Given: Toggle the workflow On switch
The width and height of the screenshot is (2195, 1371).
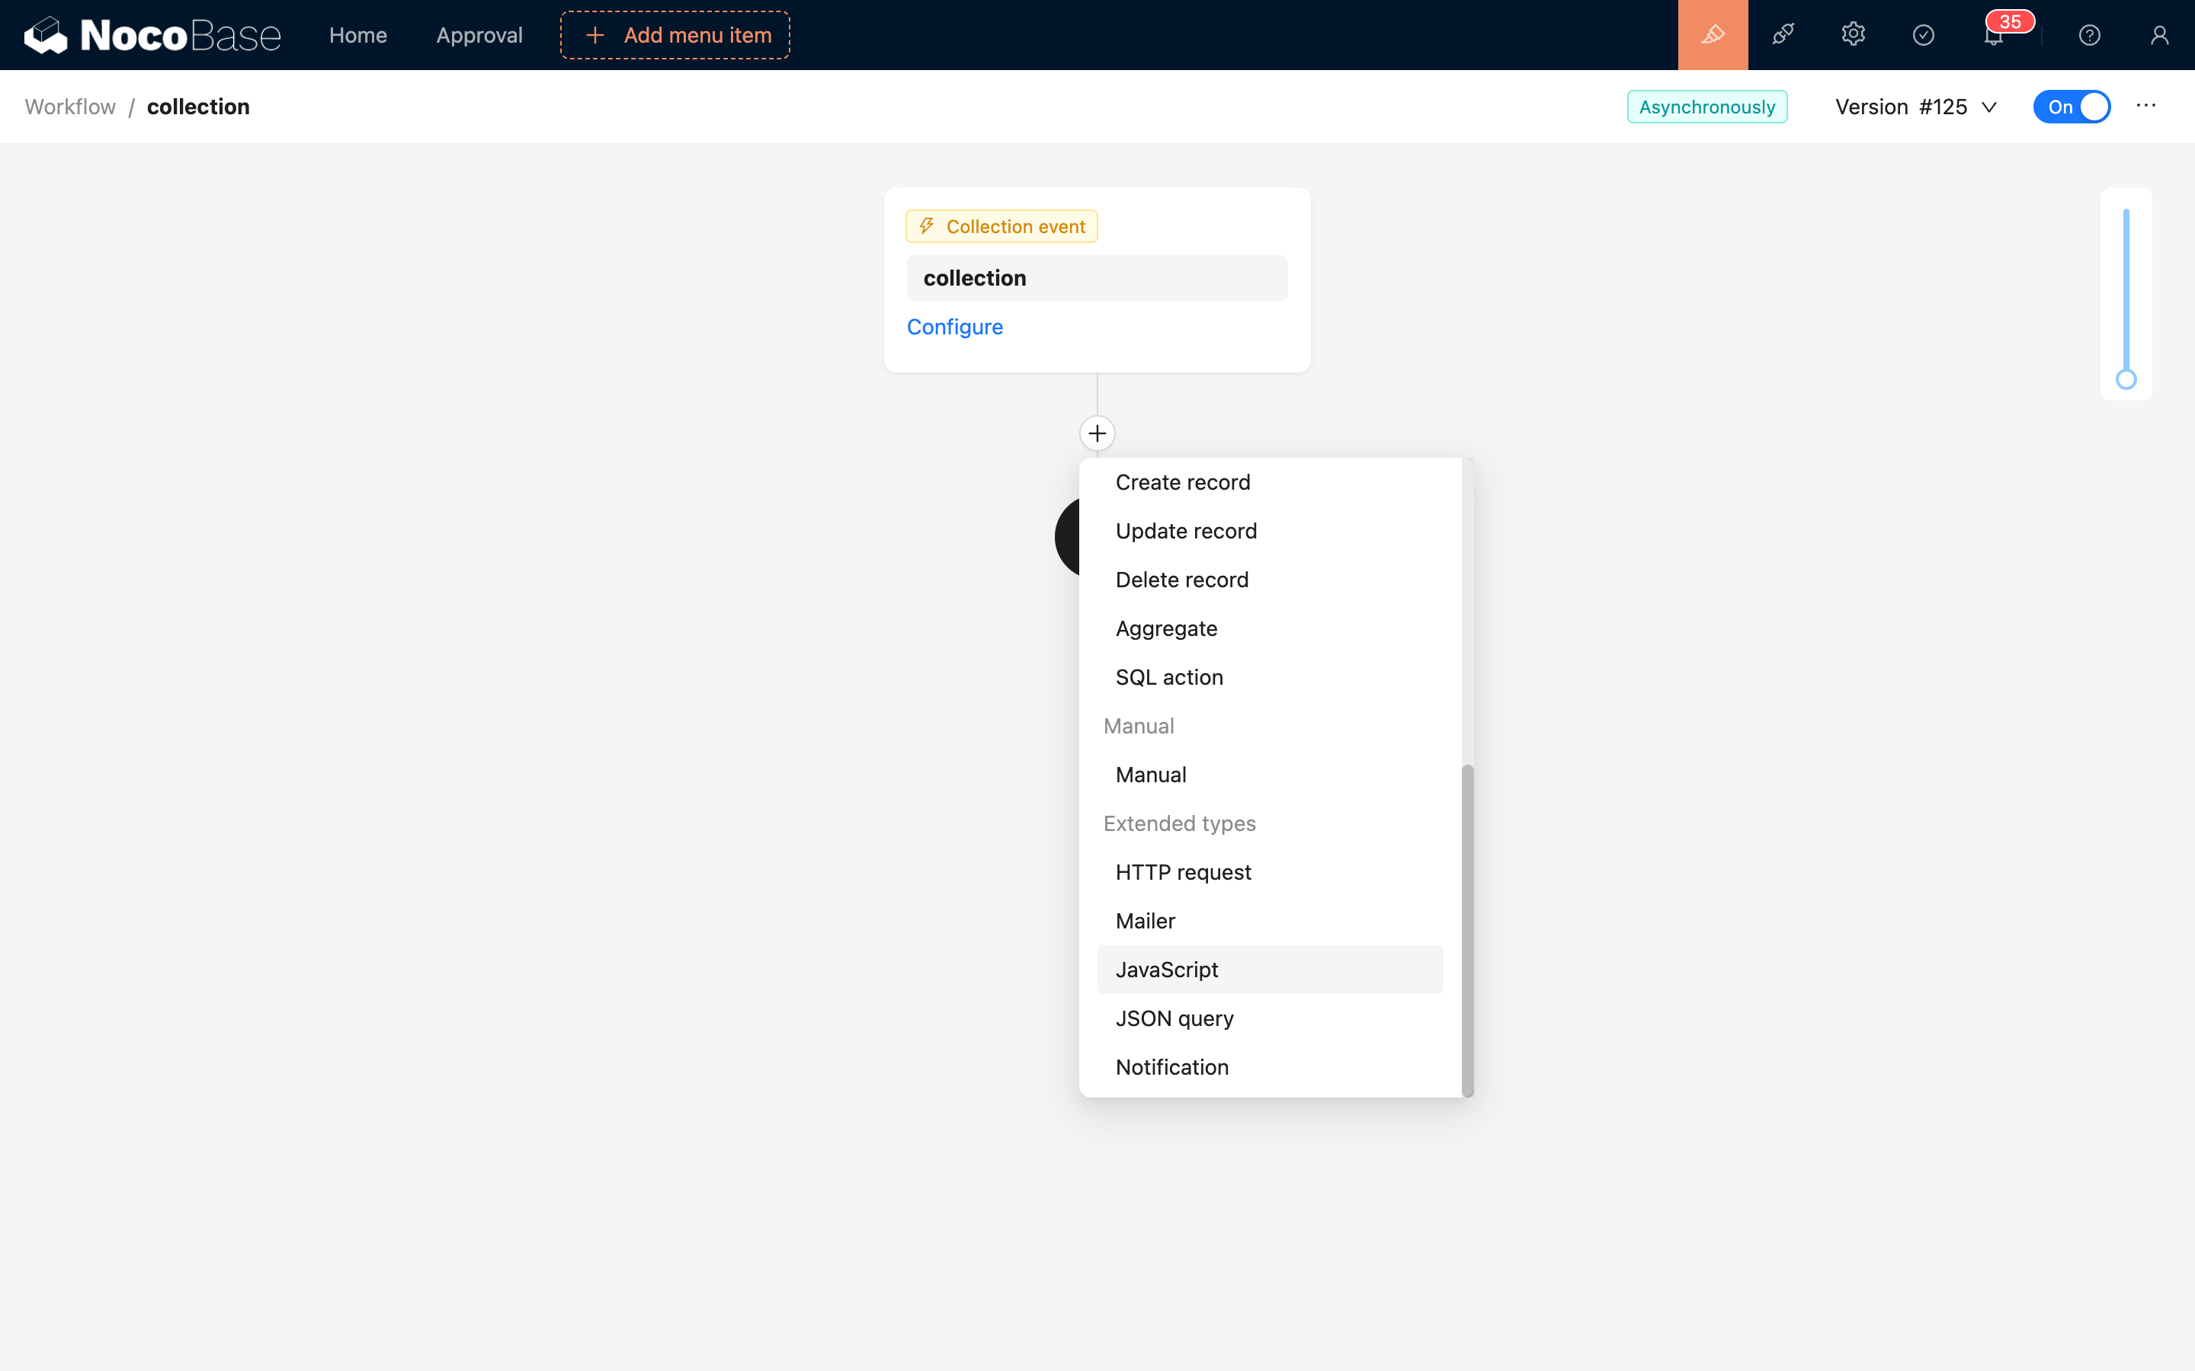Looking at the screenshot, I should 2072,107.
